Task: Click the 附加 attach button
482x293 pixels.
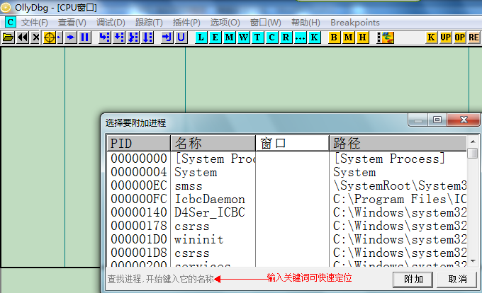Action: (413, 279)
